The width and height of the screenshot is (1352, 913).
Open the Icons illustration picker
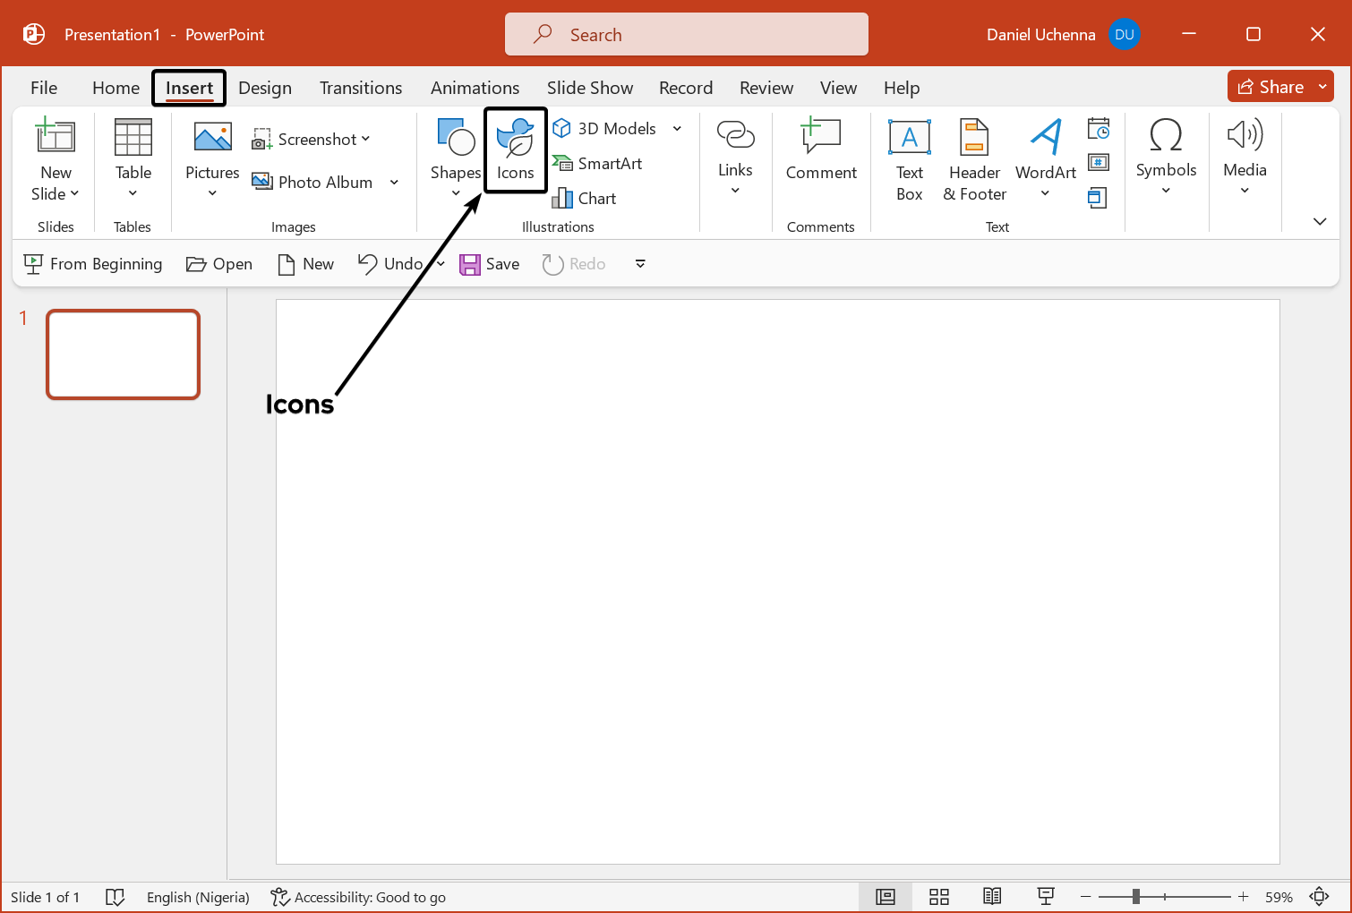[x=515, y=149]
